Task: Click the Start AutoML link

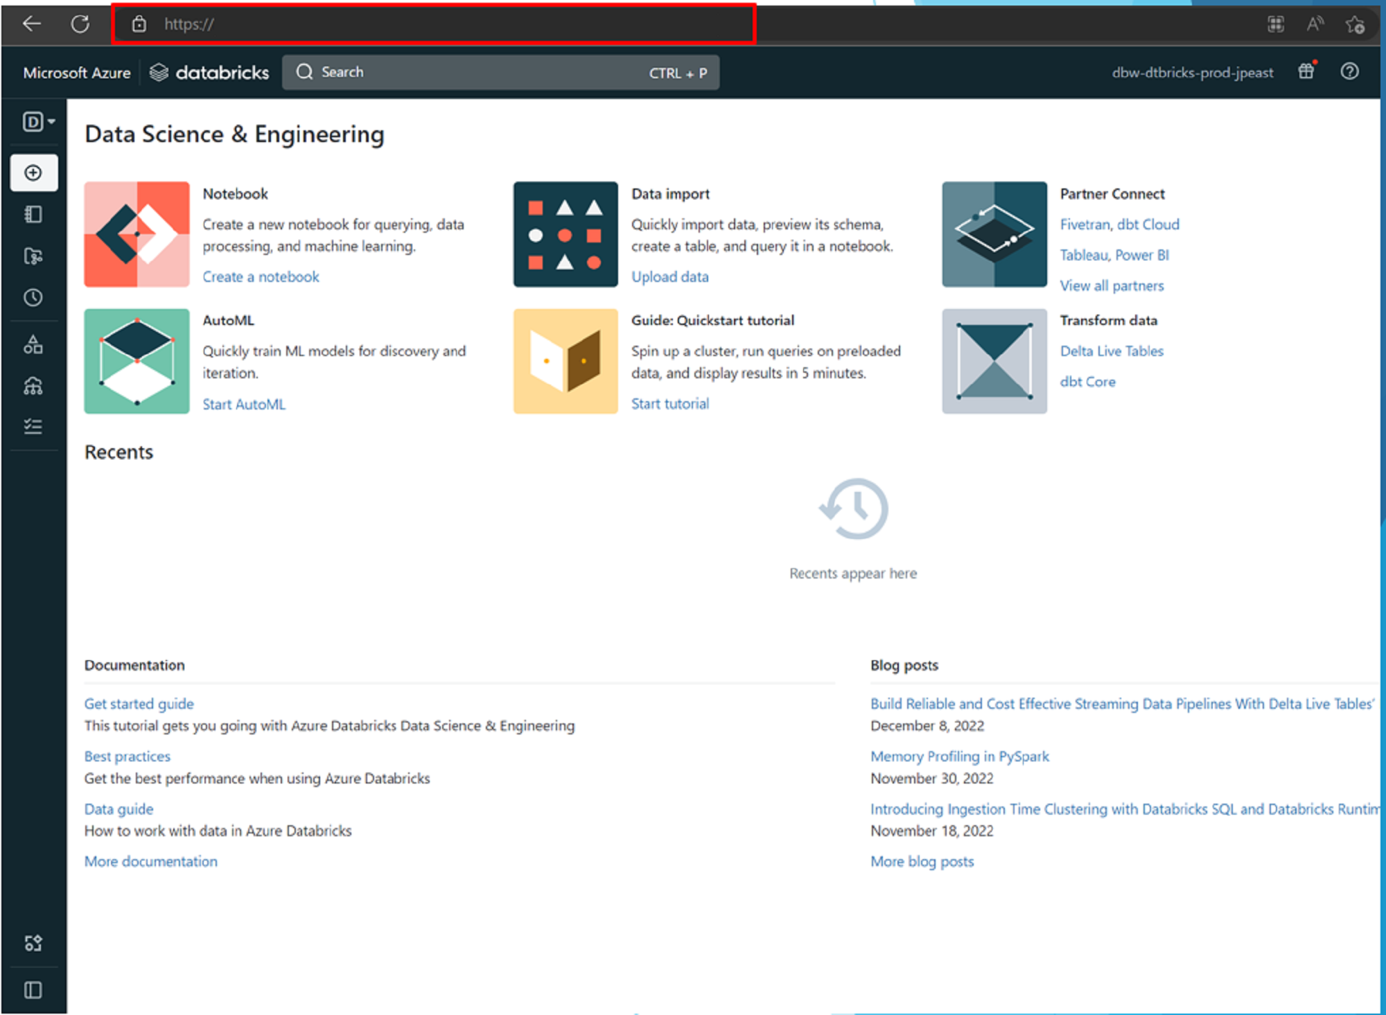Action: point(243,404)
